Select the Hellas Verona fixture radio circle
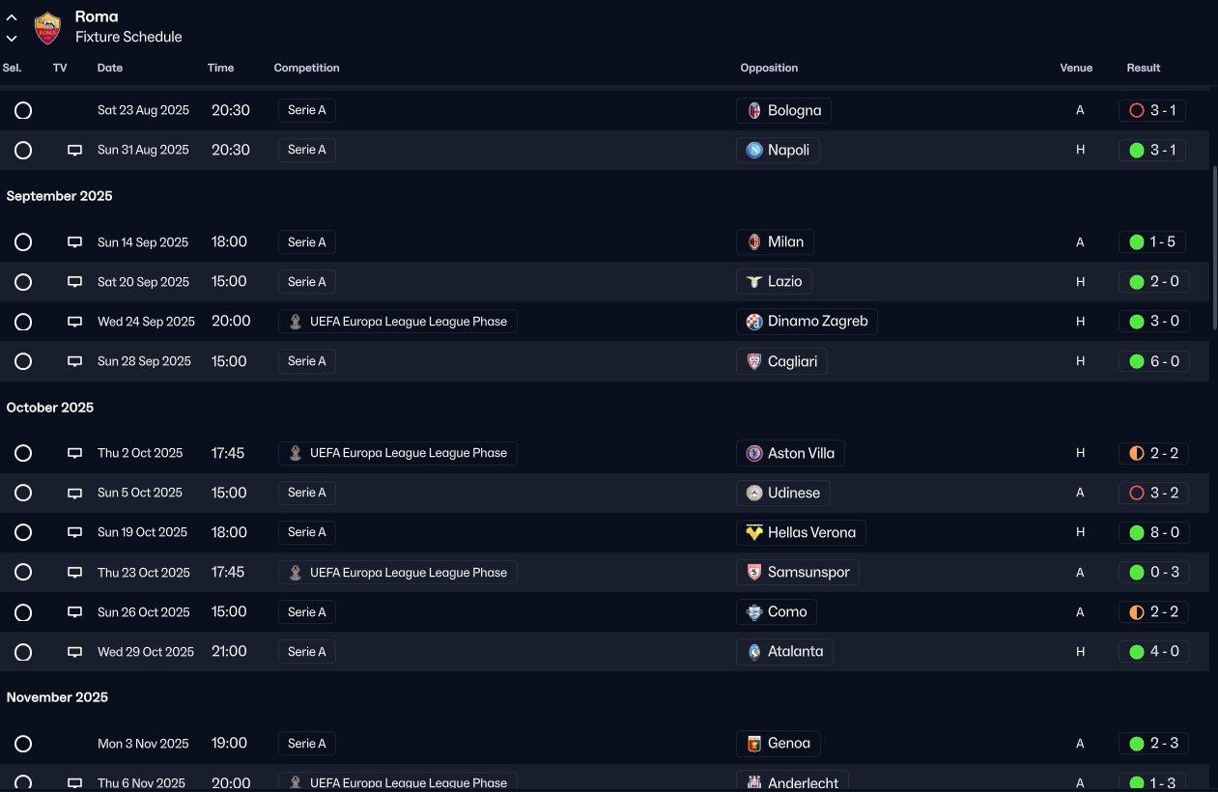The height and width of the screenshot is (792, 1218). (23, 532)
